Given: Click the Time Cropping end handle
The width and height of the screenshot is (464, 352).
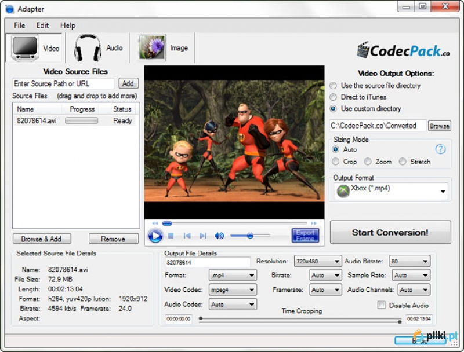Looking at the screenshot, I should tap(400, 321).
